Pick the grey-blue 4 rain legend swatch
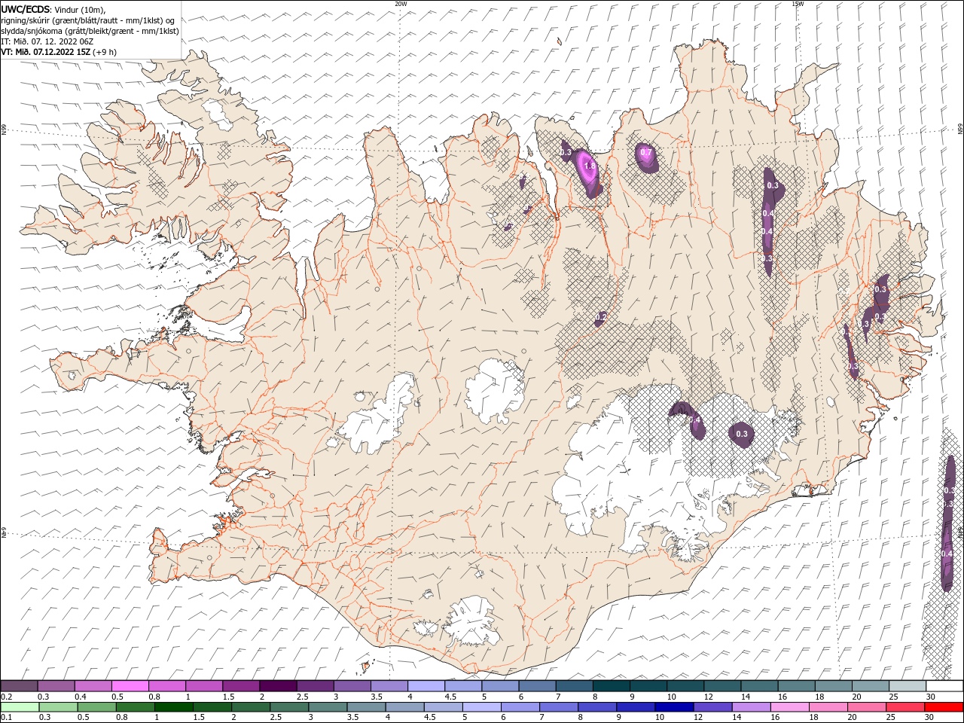964x723 pixels. click(405, 707)
